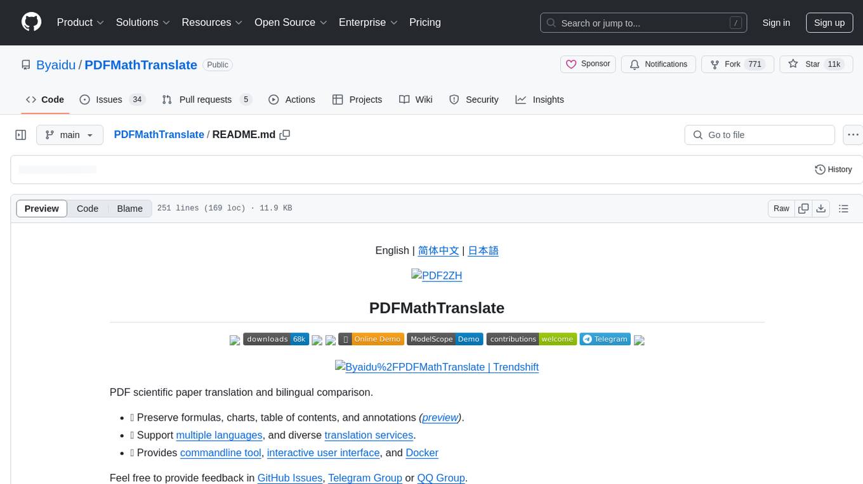Click the contributions welcome badge
Viewport: 863px width, 484px height.
(x=532, y=339)
